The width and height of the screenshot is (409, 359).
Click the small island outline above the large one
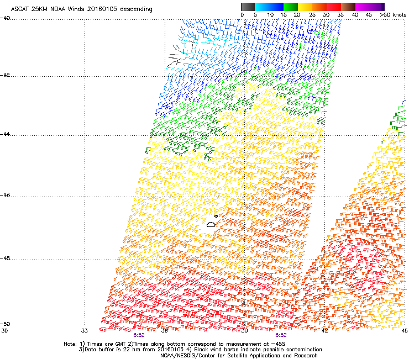(x=216, y=216)
